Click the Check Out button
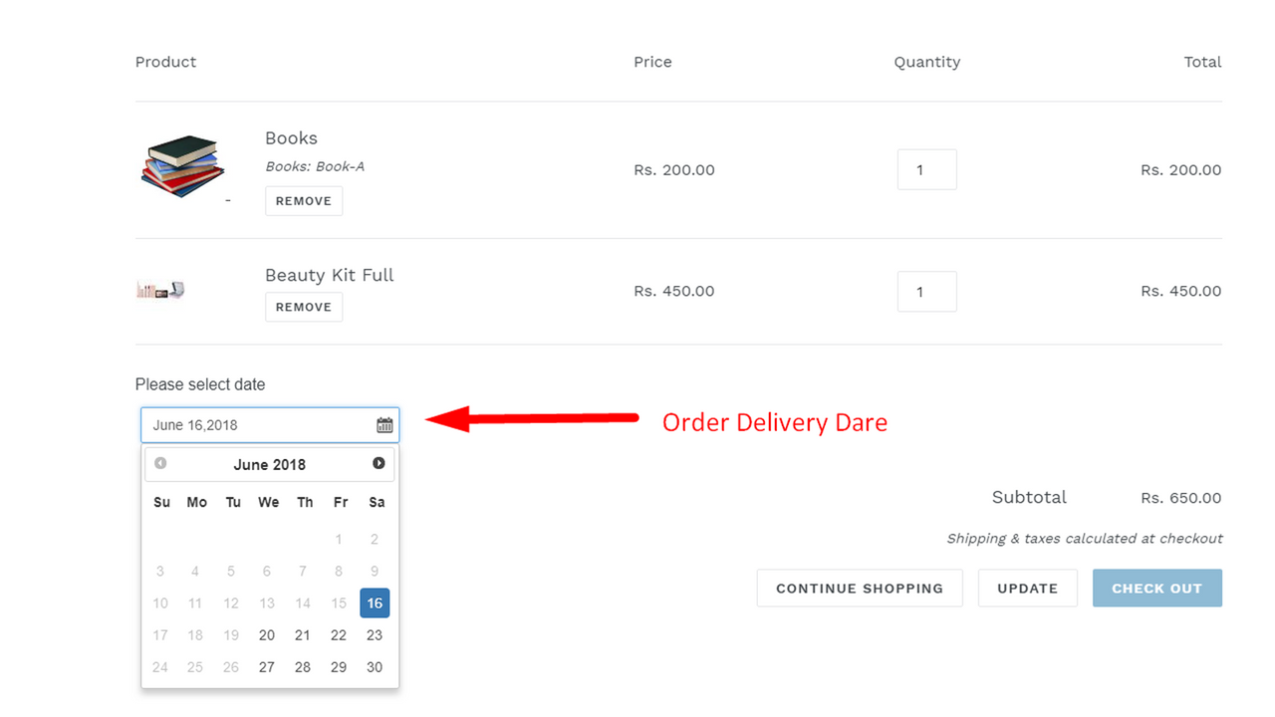 click(x=1156, y=589)
